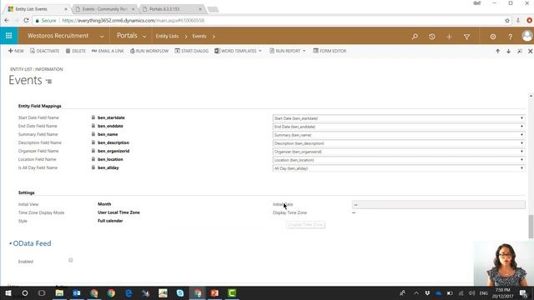Click the ben_startdate locked field
This screenshot has height=300, width=534.
(111, 117)
